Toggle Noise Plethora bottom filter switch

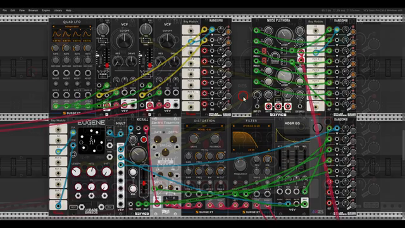(x=277, y=92)
